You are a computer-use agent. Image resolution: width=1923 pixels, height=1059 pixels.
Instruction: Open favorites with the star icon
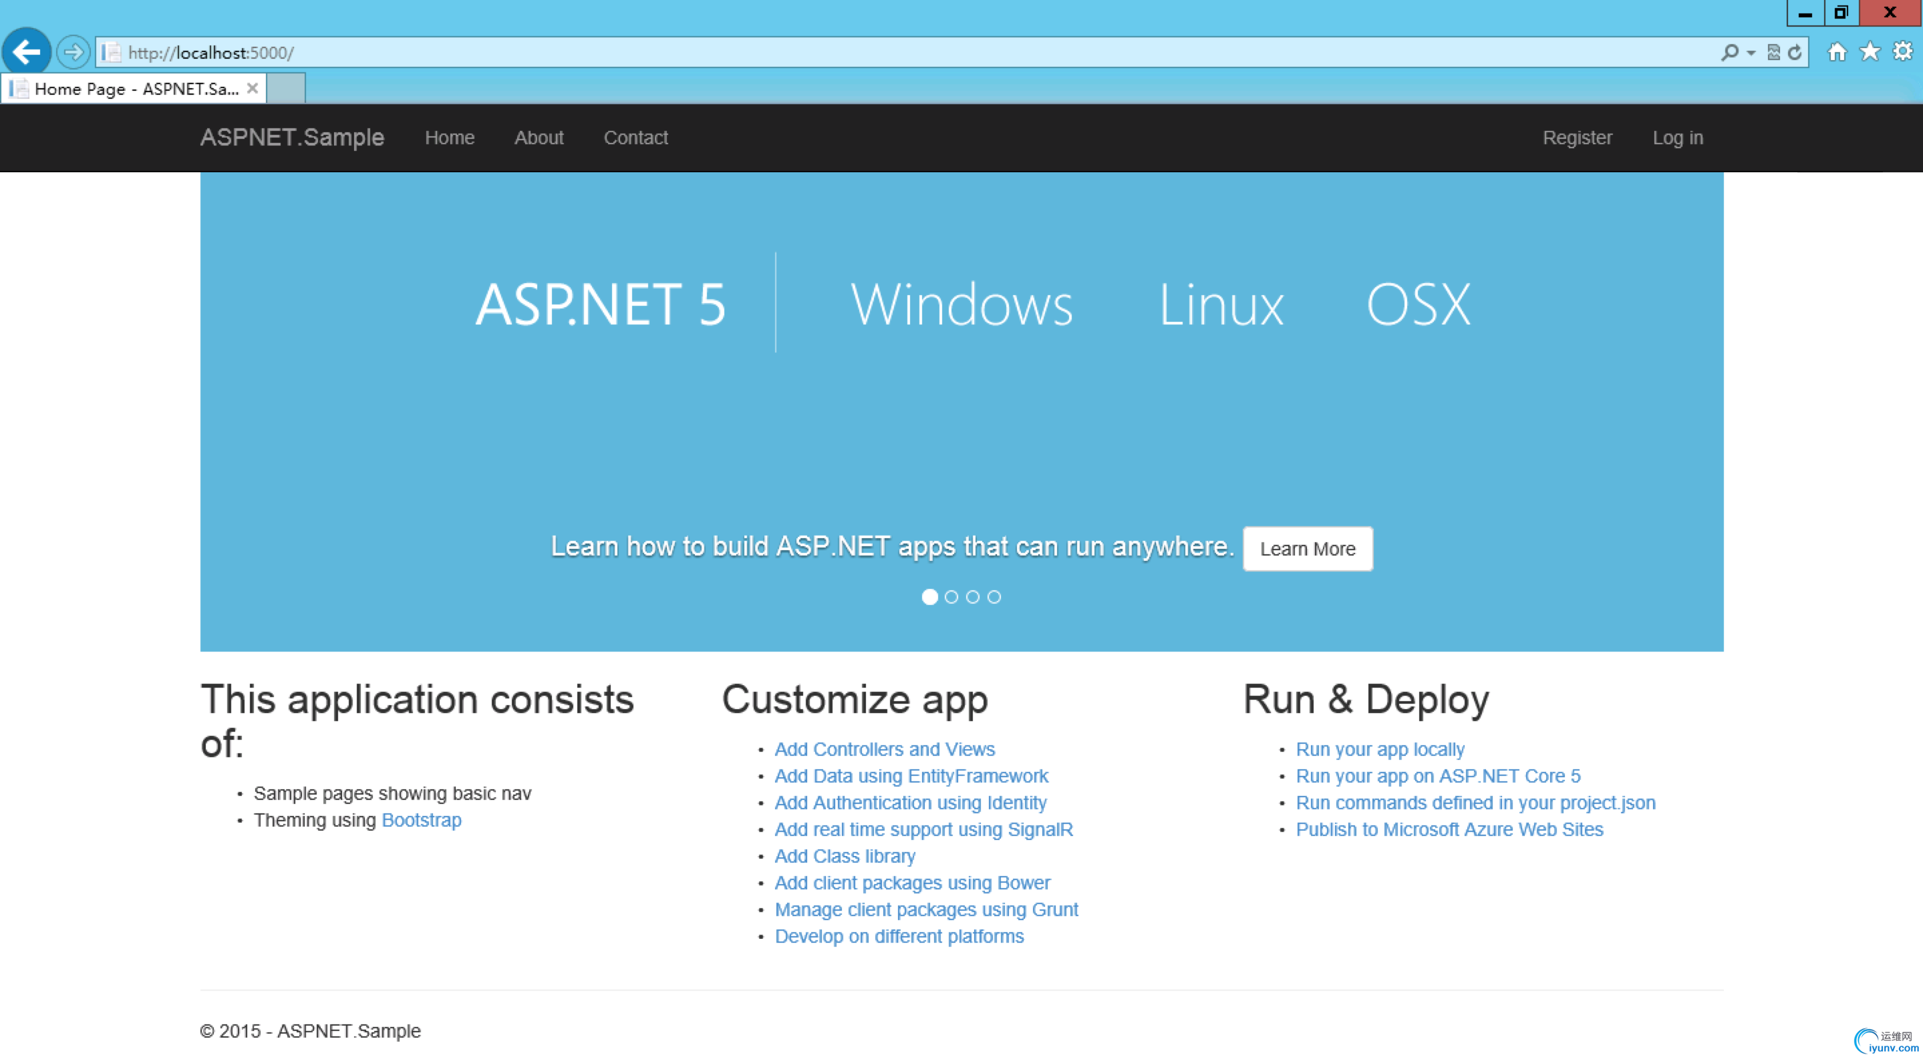point(1870,51)
